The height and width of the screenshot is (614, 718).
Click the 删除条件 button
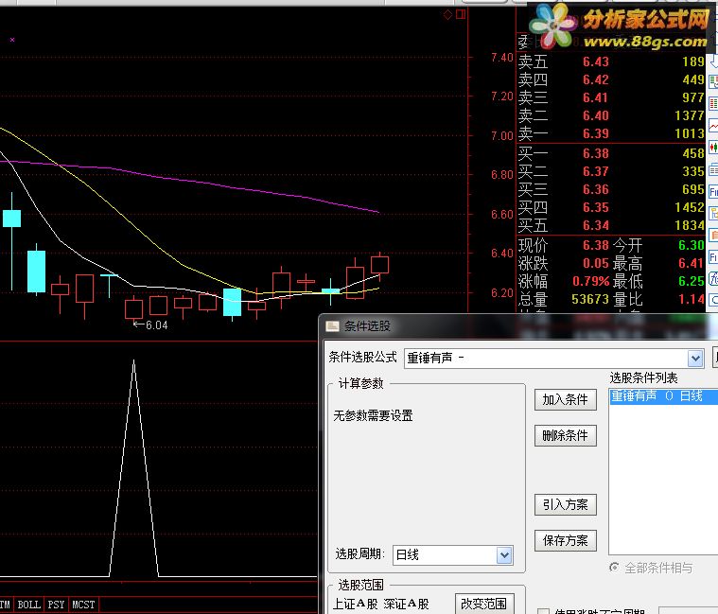[565, 435]
